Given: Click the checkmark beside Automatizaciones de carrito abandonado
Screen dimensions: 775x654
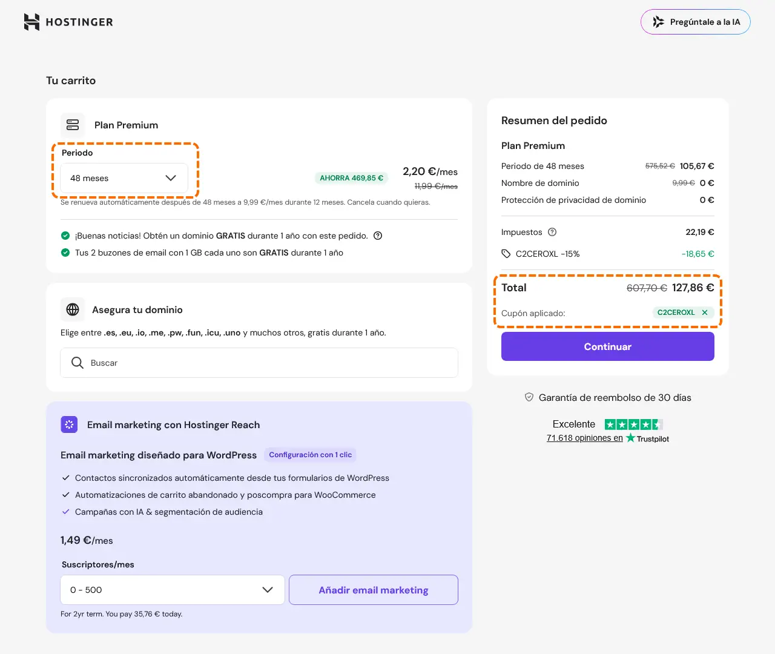Looking at the screenshot, I should click(66, 495).
